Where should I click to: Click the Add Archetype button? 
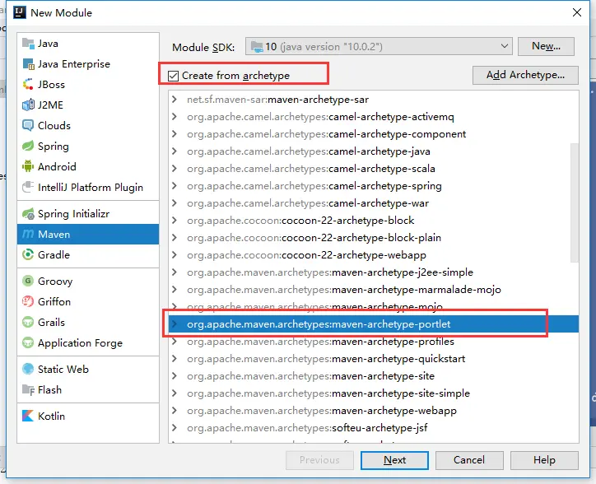point(525,75)
